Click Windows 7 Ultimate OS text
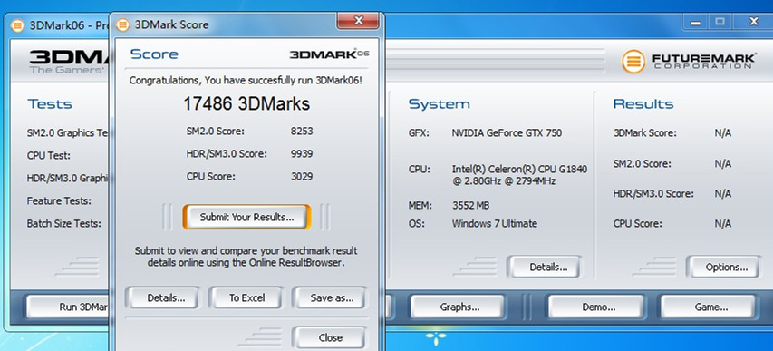 click(x=495, y=224)
